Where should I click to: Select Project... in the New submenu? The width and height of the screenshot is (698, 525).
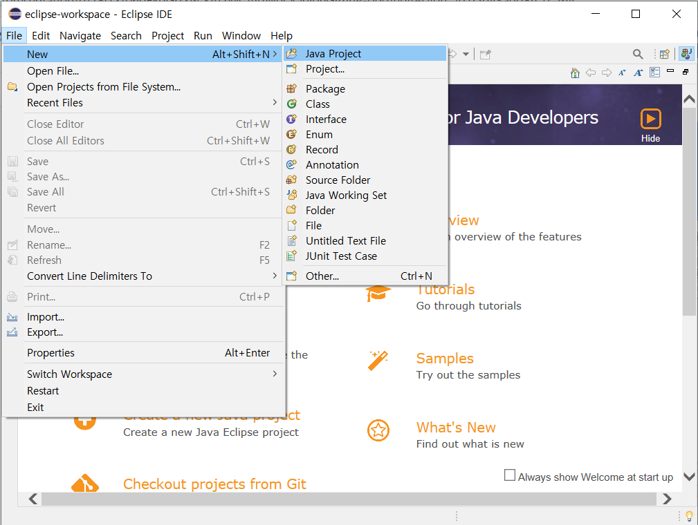click(x=365, y=69)
